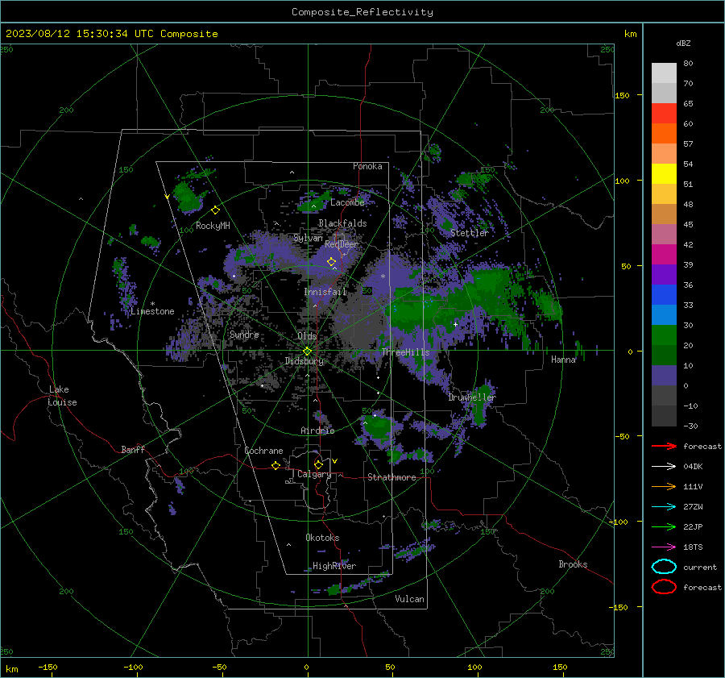This screenshot has width=725, height=678.
Task: Click the yellow diamond marker above Calgary
Action: (318, 464)
